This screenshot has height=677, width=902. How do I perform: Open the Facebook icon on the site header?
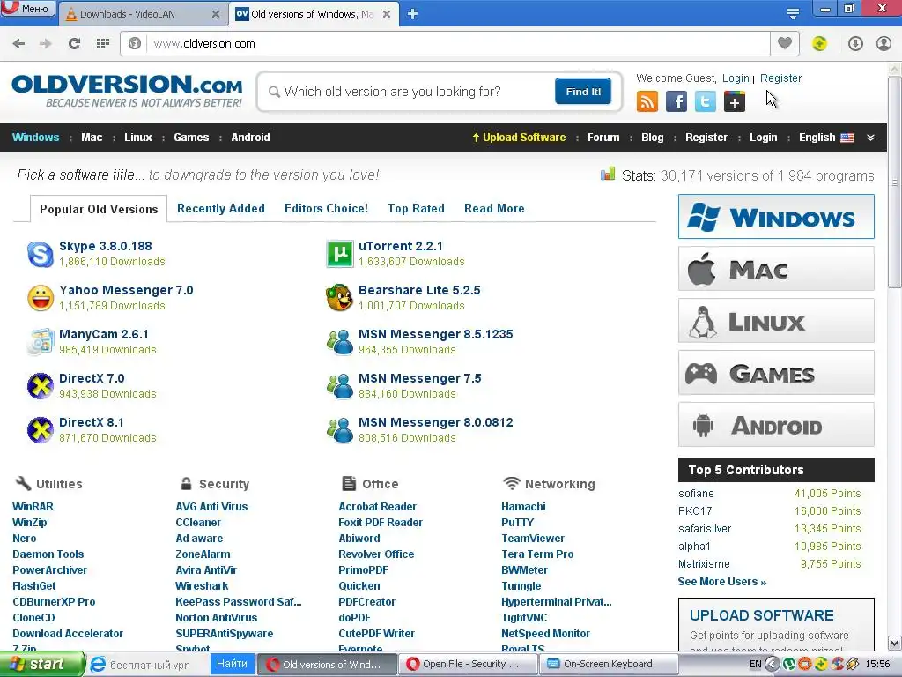pyautogui.click(x=676, y=102)
